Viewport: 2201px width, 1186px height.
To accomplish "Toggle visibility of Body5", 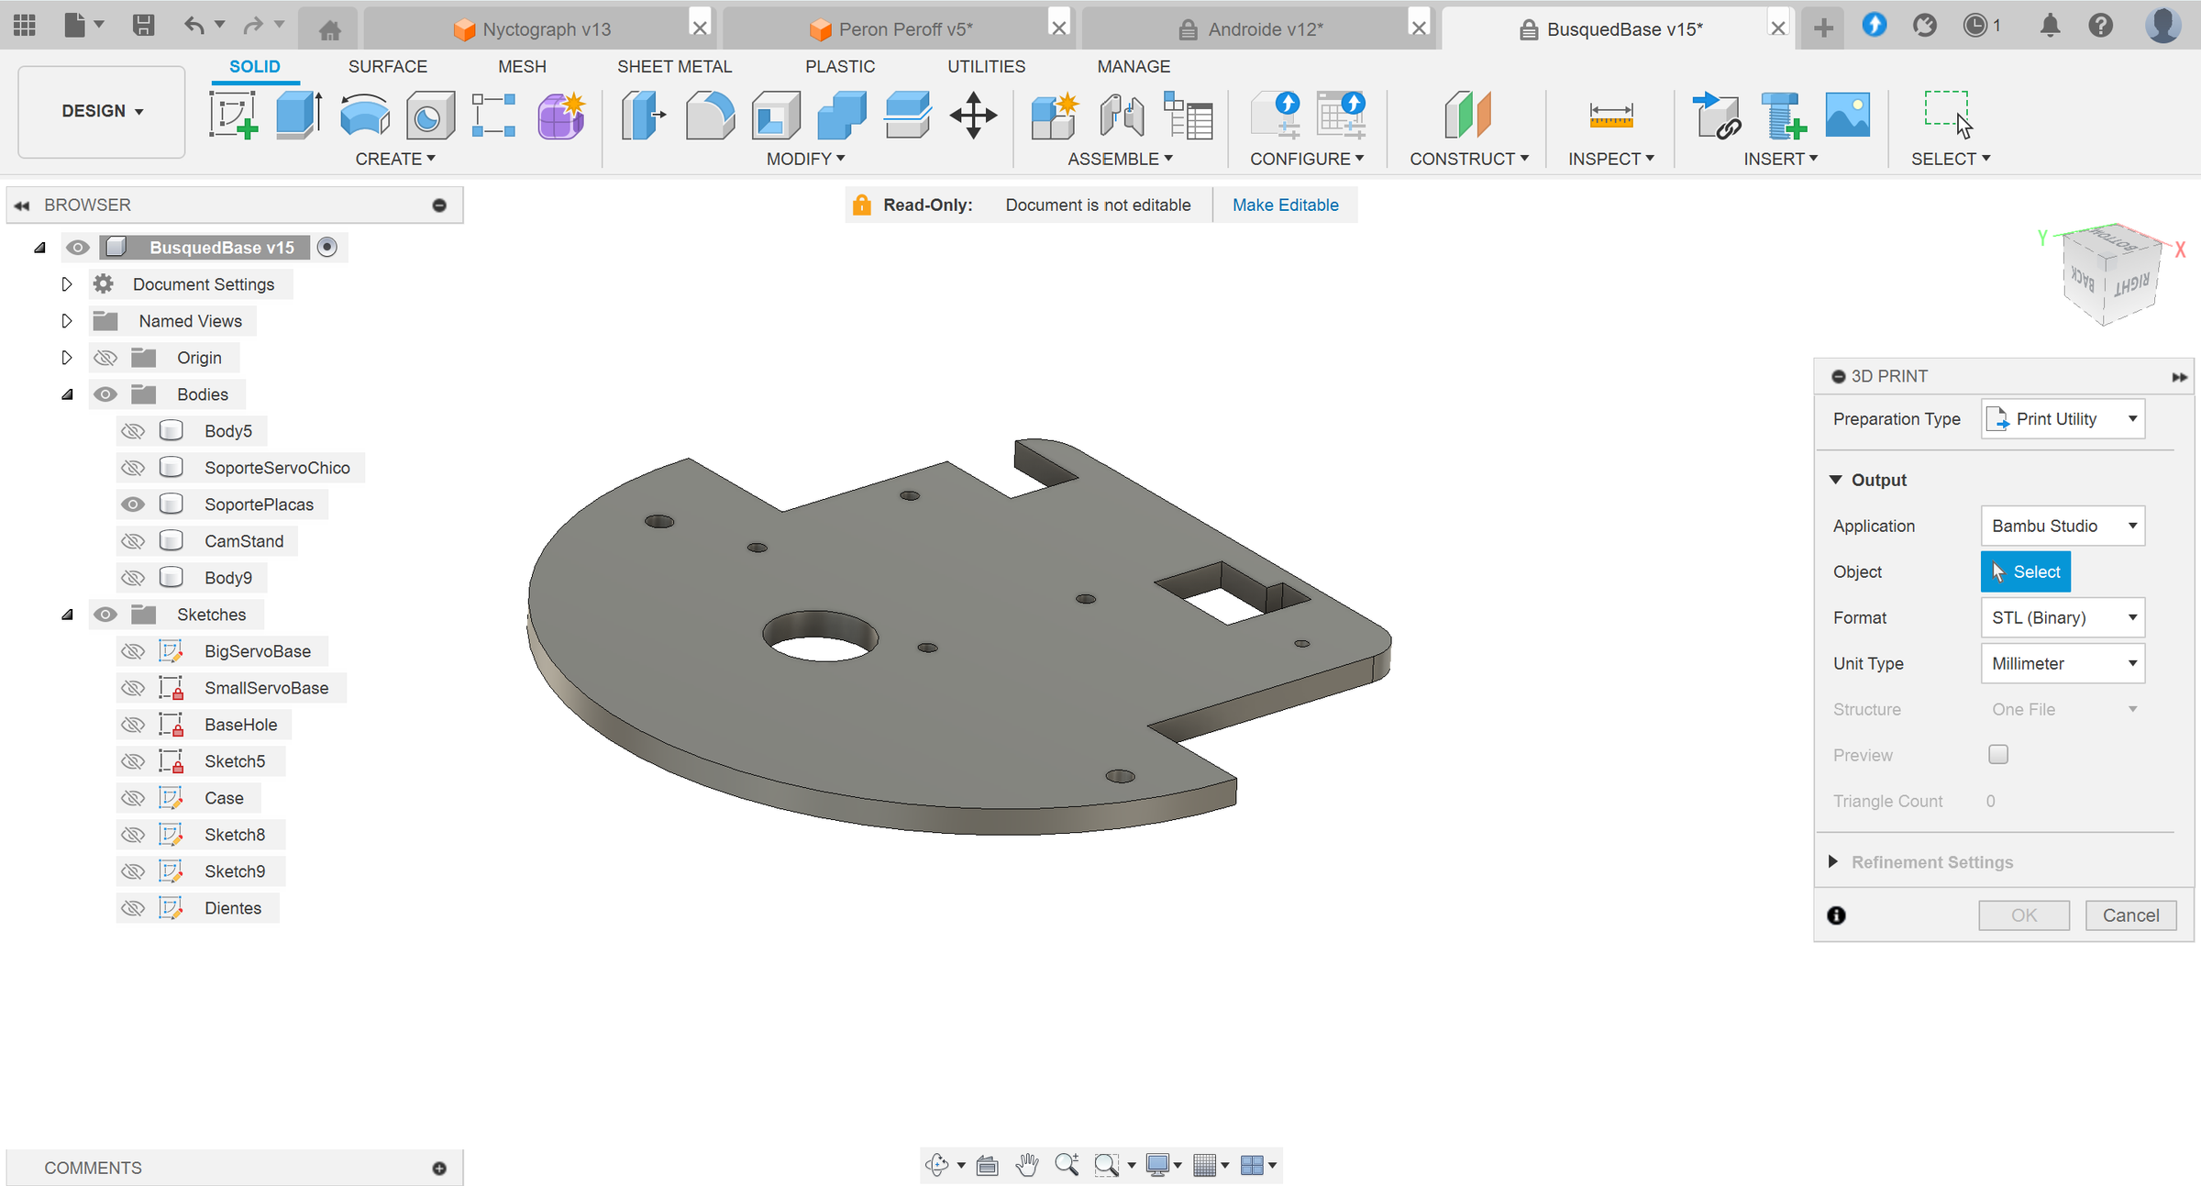I will tap(133, 431).
